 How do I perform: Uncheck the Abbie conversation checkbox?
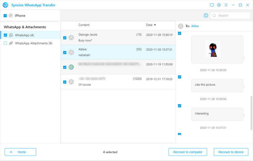[x=65, y=52]
